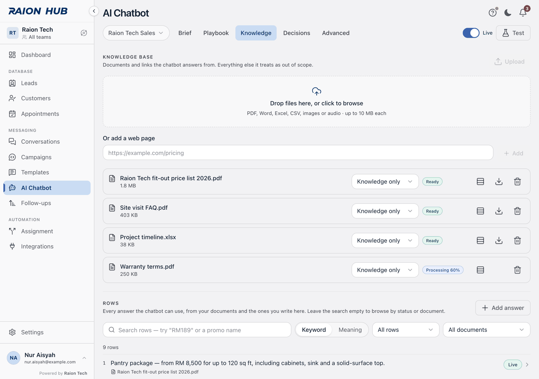The height and width of the screenshot is (379, 539).
Task: Delete Warranty terms.pdf
Action: 517,270
